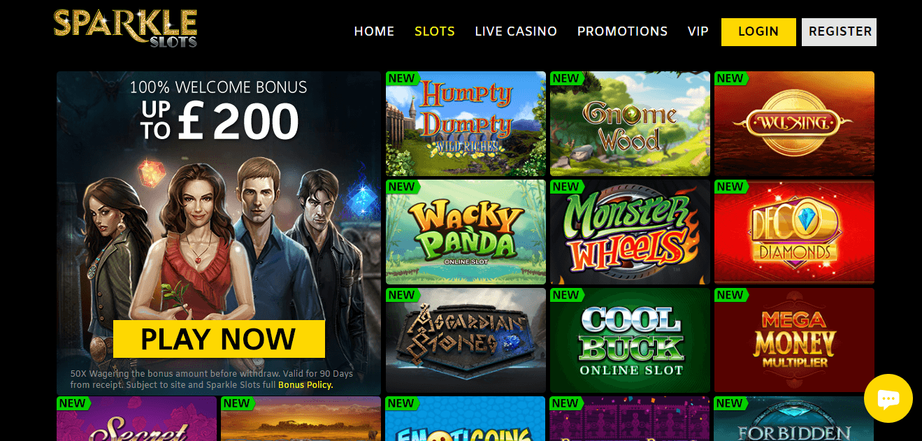Image resolution: width=922 pixels, height=441 pixels.
Task: Launch the Gnome Wood slot
Action: click(x=630, y=124)
